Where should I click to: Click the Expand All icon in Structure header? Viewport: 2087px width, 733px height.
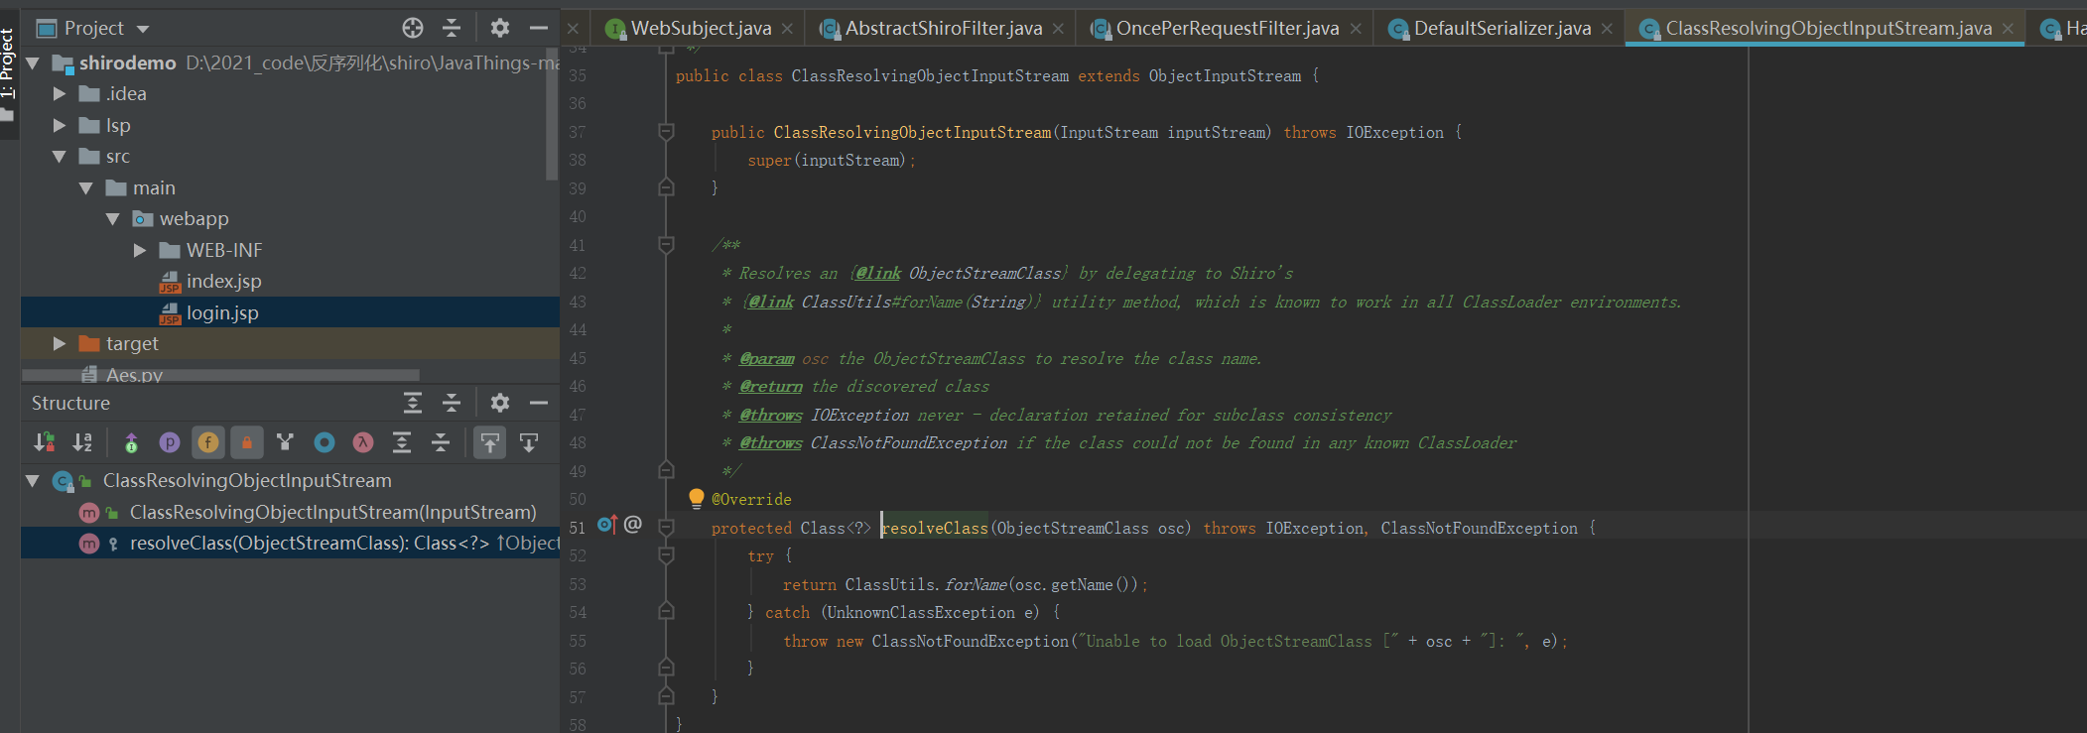pos(413,403)
